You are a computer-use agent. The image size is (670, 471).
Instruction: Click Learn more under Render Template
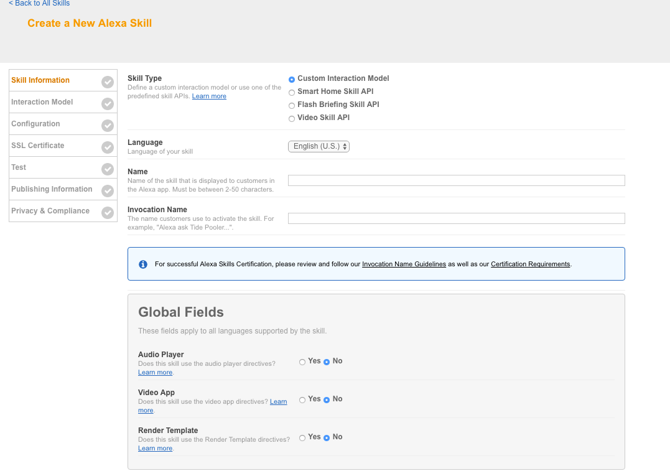(155, 449)
